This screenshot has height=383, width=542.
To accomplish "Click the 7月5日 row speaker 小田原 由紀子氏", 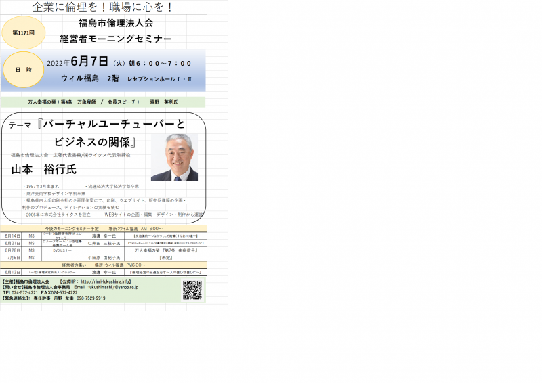I will point(104,258).
